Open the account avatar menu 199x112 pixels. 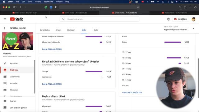click(x=193, y=19)
